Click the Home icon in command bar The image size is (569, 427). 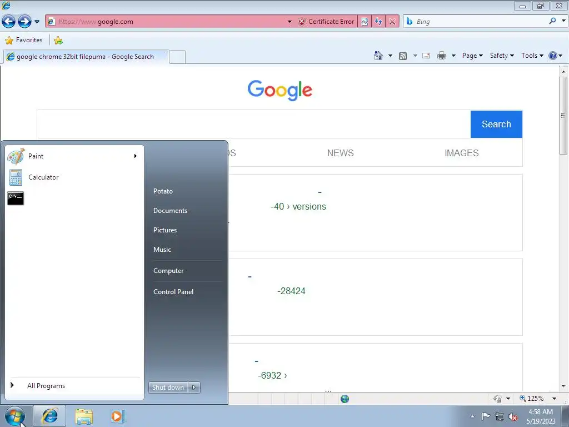(x=378, y=56)
